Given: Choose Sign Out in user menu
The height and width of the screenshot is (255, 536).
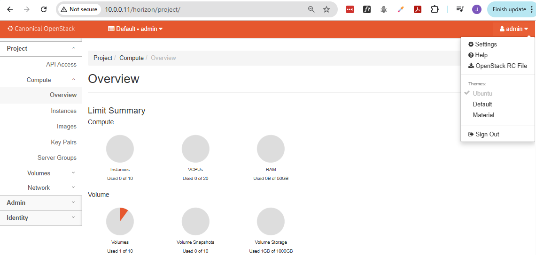Looking at the screenshot, I should click(x=487, y=134).
